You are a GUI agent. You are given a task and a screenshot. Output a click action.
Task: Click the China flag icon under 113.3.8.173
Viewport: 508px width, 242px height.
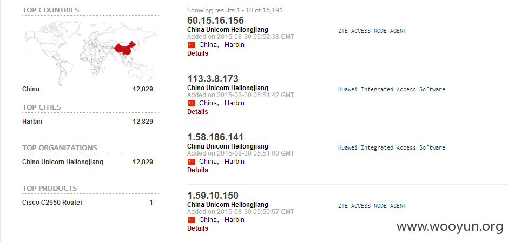pos(192,103)
